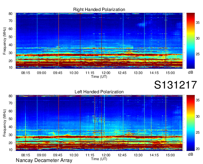The height and width of the screenshot is (164, 203).
Task: Click the 09:45 time tick under Right Handed plot
Action: pyautogui.click(x=58, y=73)
